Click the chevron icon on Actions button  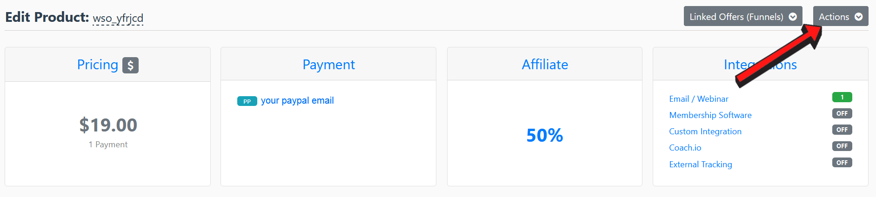pos(859,17)
